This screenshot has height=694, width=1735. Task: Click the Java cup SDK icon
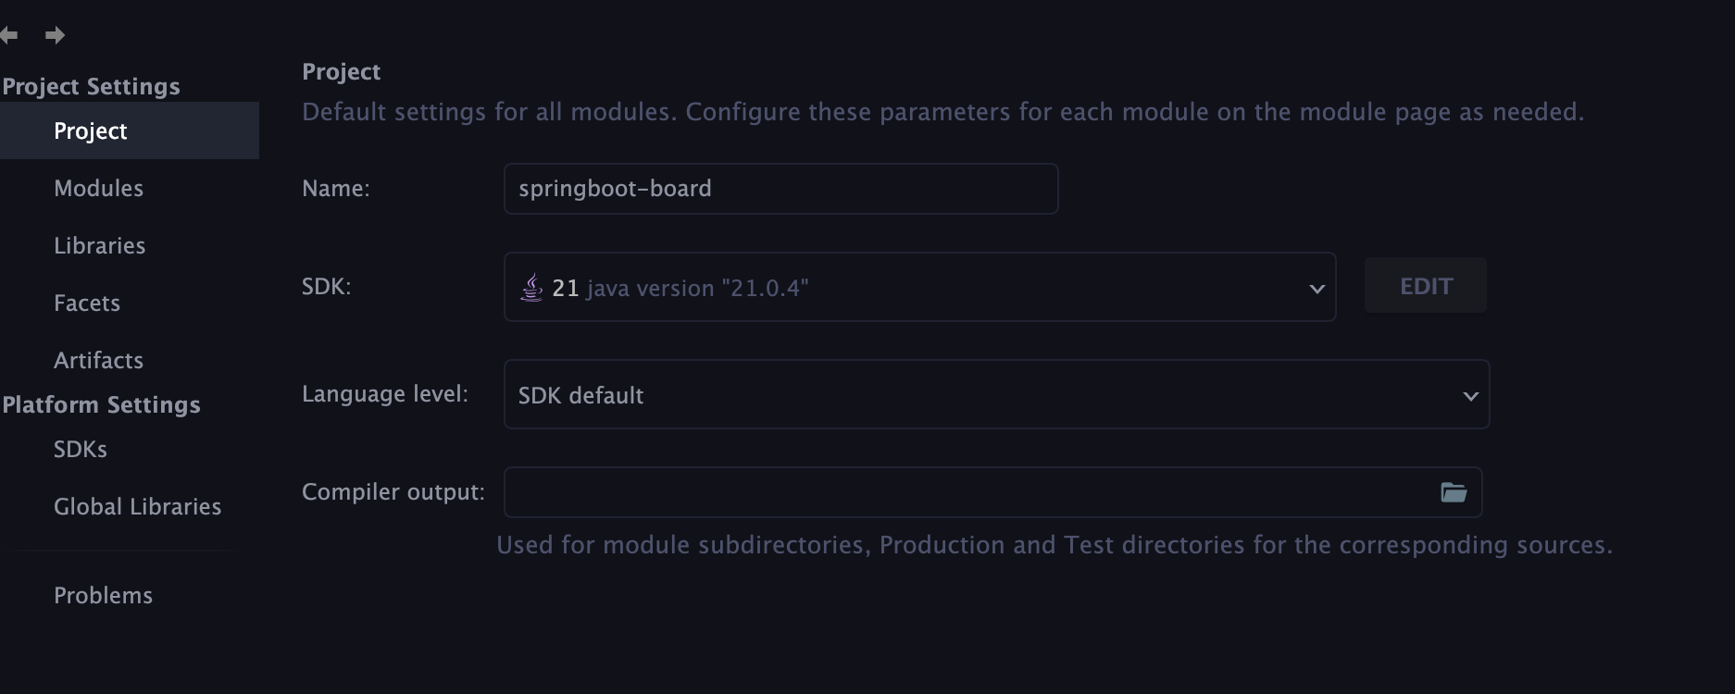(x=531, y=288)
